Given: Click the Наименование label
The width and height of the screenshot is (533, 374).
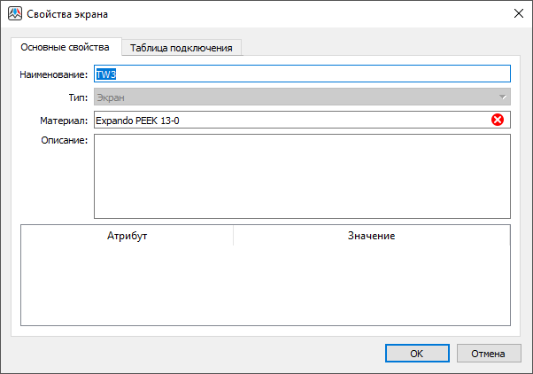Looking at the screenshot, I should coord(53,74).
